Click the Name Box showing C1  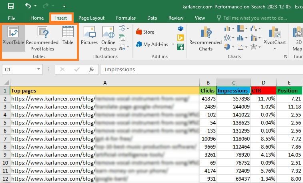coord(19,69)
